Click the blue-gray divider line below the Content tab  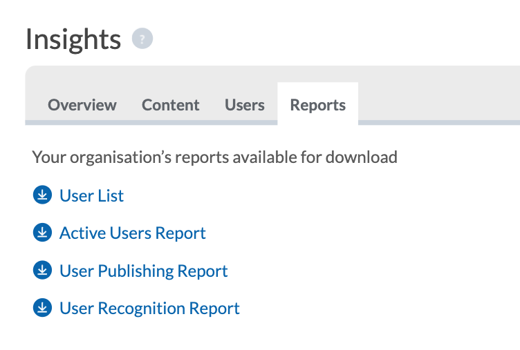pos(171,122)
